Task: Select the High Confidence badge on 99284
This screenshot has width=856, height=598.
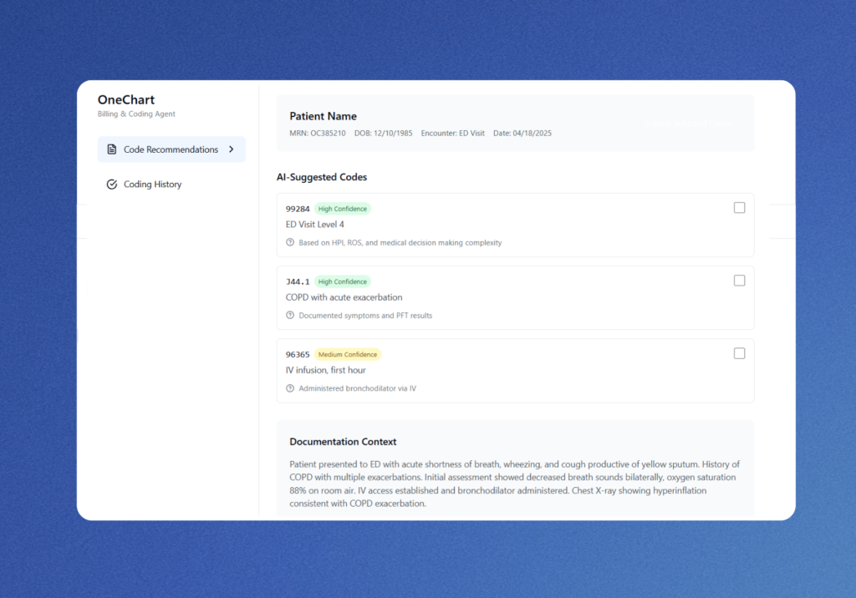Action: tap(342, 208)
